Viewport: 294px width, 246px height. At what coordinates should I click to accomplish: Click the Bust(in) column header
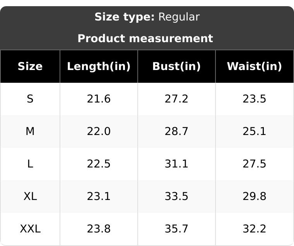[x=176, y=67]
